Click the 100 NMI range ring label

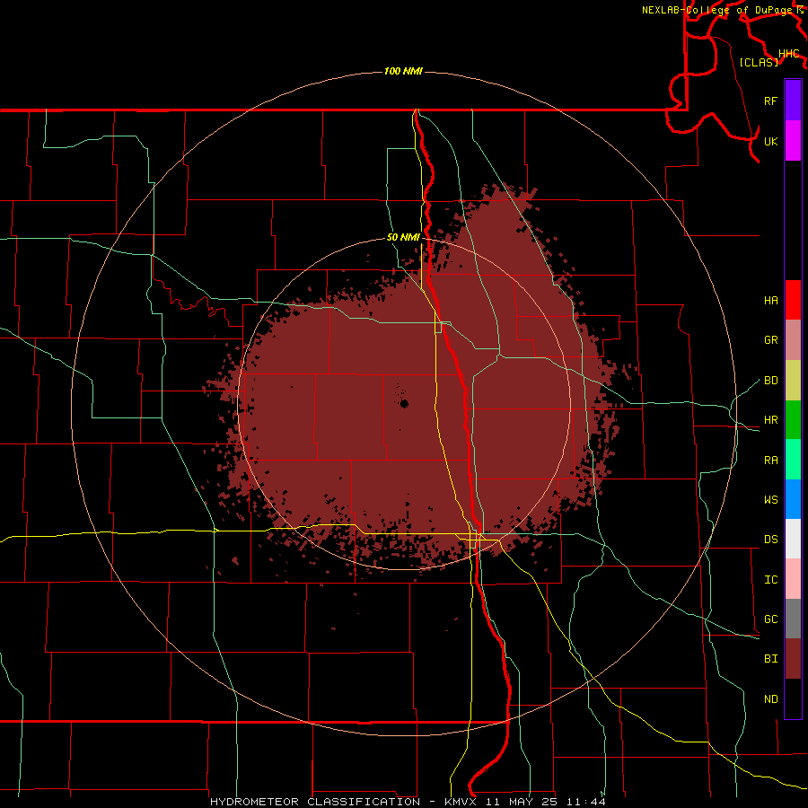(403, 71)
